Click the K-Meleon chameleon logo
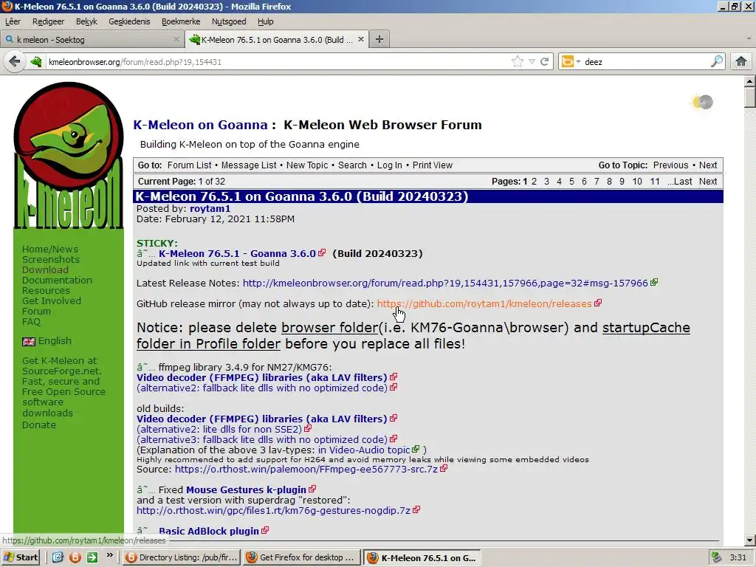756x567 pixels. pyautogui.click(x=69, y=154)
